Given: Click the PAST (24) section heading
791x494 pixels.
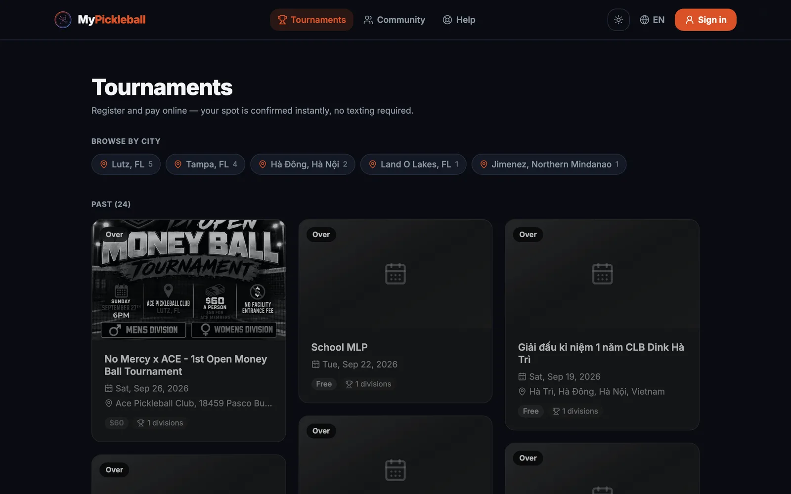Looking at the screenshot, I should coord(111,204).
